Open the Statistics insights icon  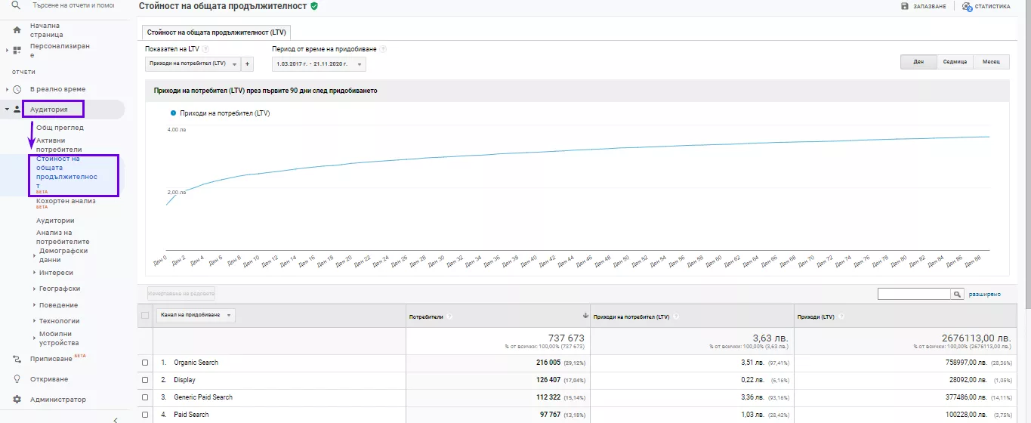click(x=967, y=6)
